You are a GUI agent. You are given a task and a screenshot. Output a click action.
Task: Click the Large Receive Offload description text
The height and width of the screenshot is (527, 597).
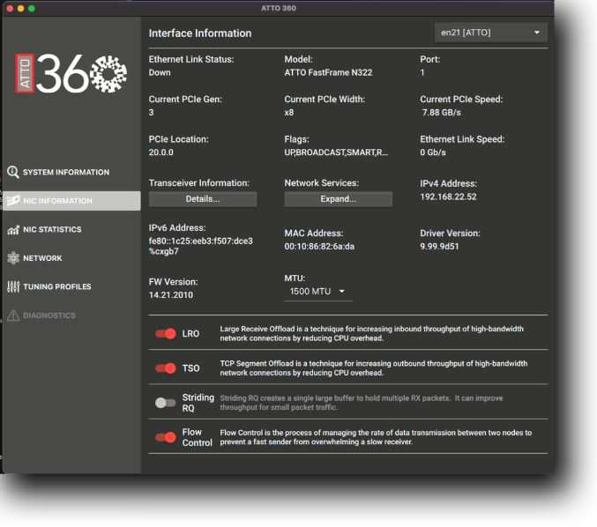[x=371, y=333]
